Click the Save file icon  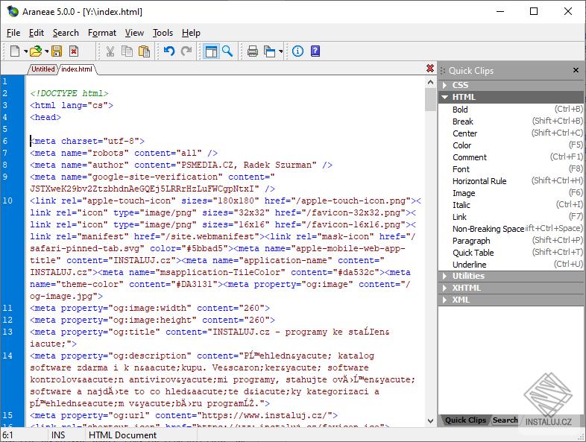(57, 51)
